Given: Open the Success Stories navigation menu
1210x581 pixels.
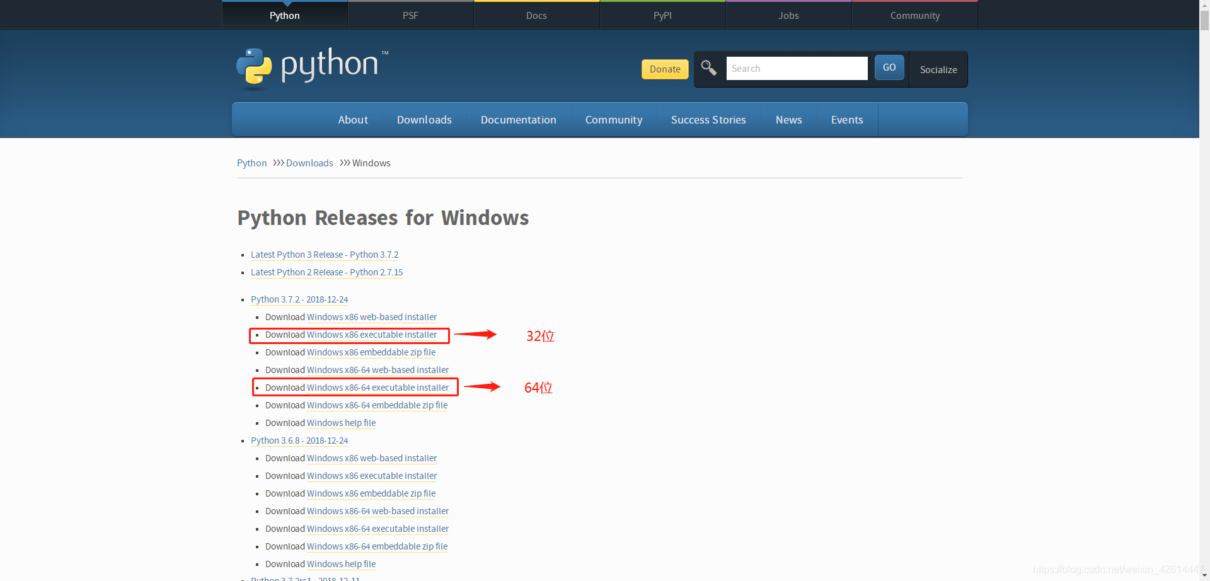Looking at the screenshot, I should tap(708, 120).
